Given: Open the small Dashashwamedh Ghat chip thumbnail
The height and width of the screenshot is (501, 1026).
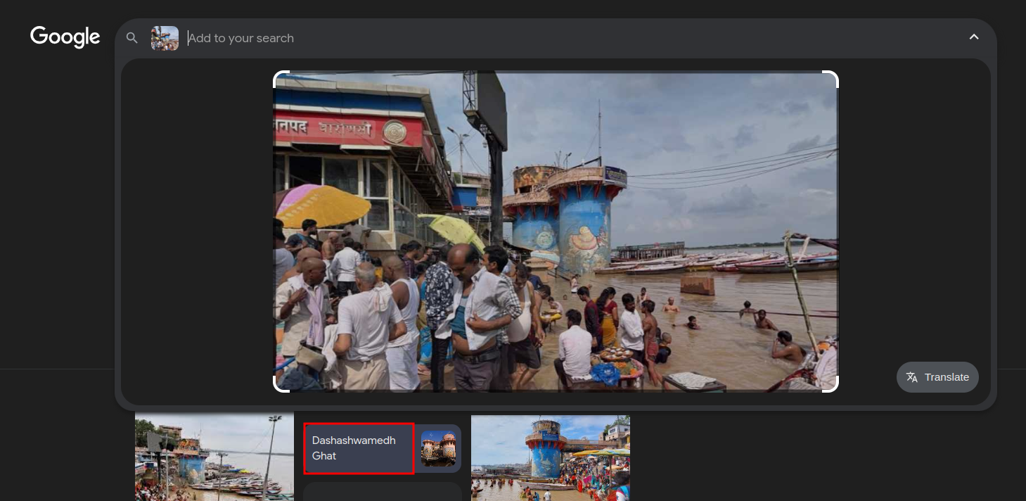Looking at the screenshot, I should pos(438,448).
